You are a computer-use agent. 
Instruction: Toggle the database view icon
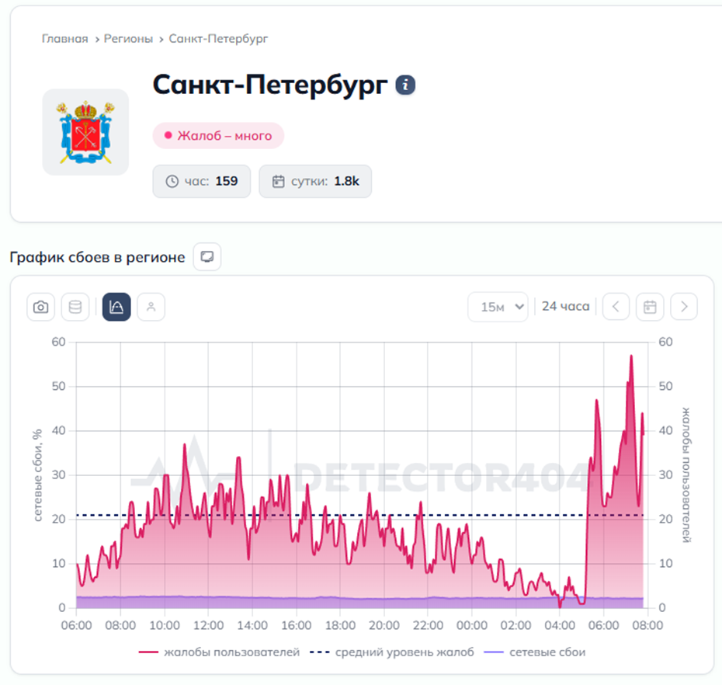[75, 307]
